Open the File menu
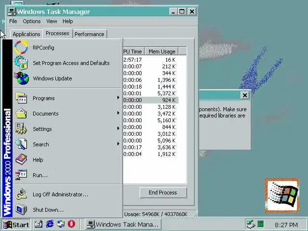This screenshot has height=231, width=308. (13, 21)
